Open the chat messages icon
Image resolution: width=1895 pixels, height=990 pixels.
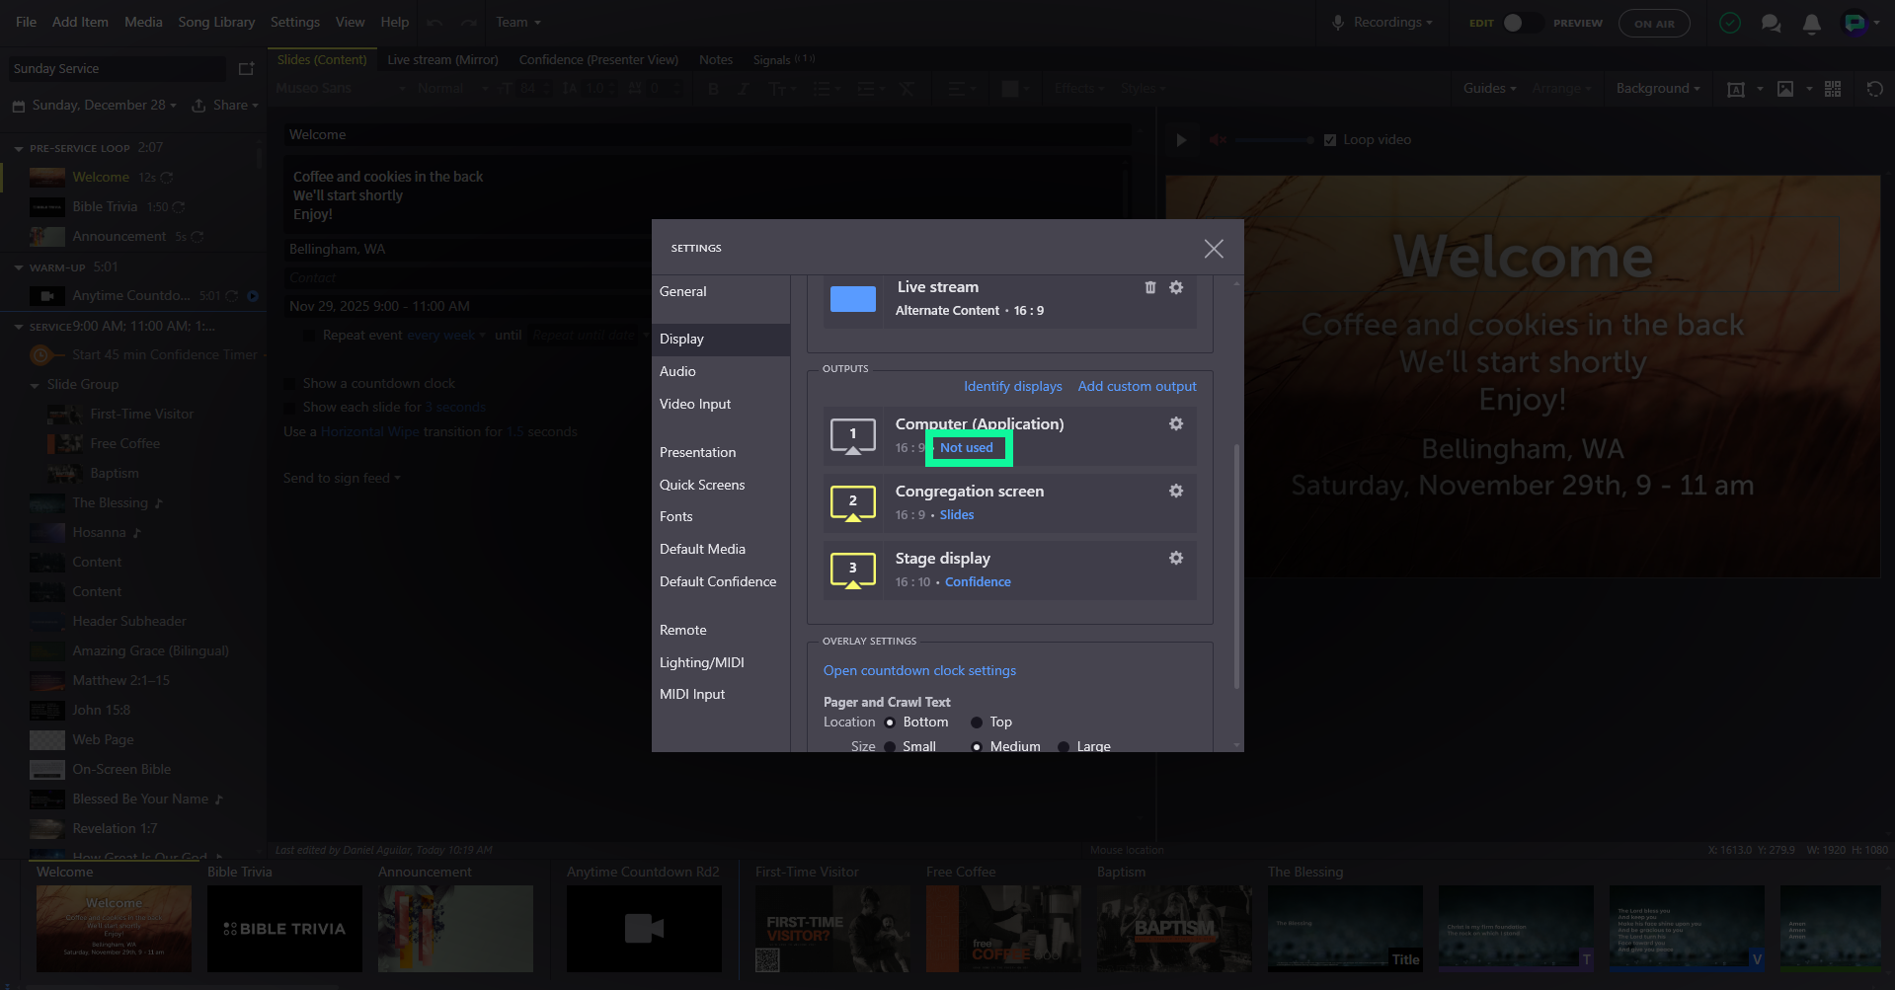[x=1771, y=24]
